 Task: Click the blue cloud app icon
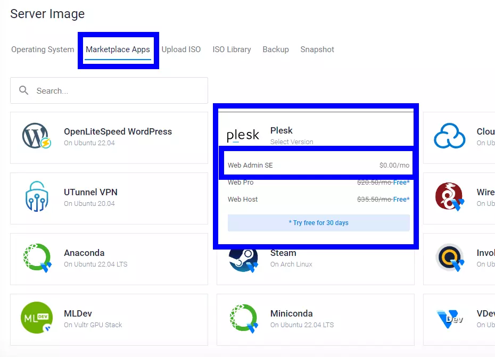tap(450, 136)
